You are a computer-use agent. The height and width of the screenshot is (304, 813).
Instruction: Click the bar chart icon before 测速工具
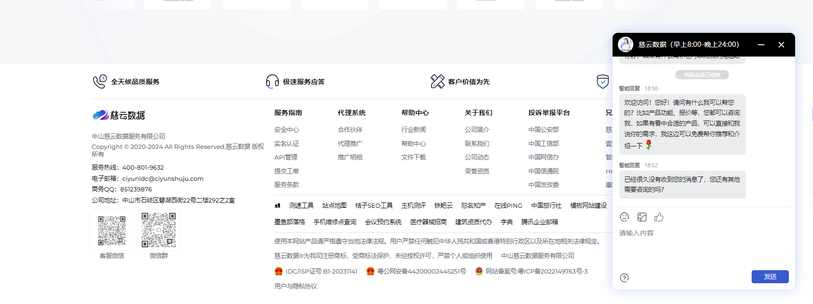[277, 205]
